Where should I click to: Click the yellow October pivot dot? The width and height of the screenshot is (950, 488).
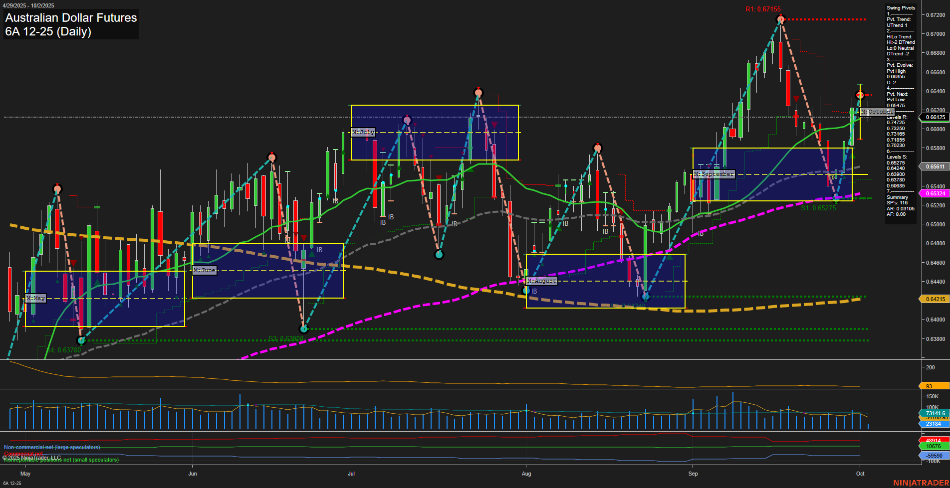coord(860,95)
